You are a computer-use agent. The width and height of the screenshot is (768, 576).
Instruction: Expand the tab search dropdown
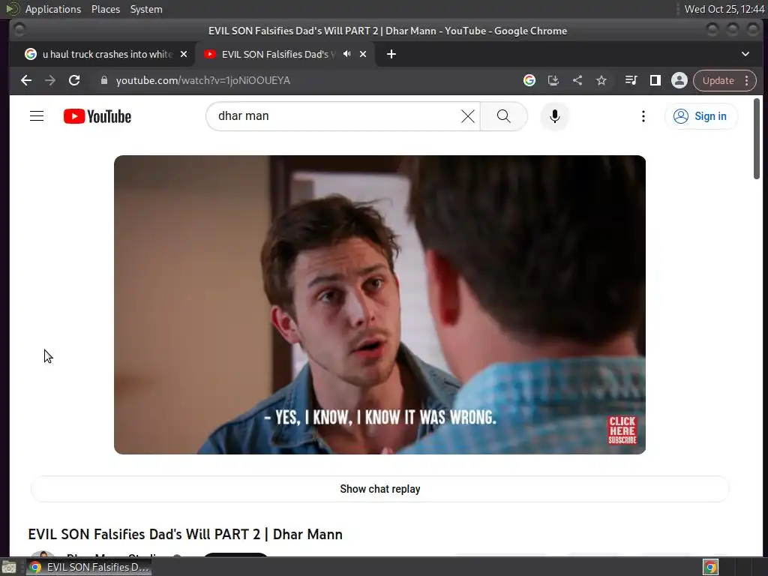click(745, 54)
